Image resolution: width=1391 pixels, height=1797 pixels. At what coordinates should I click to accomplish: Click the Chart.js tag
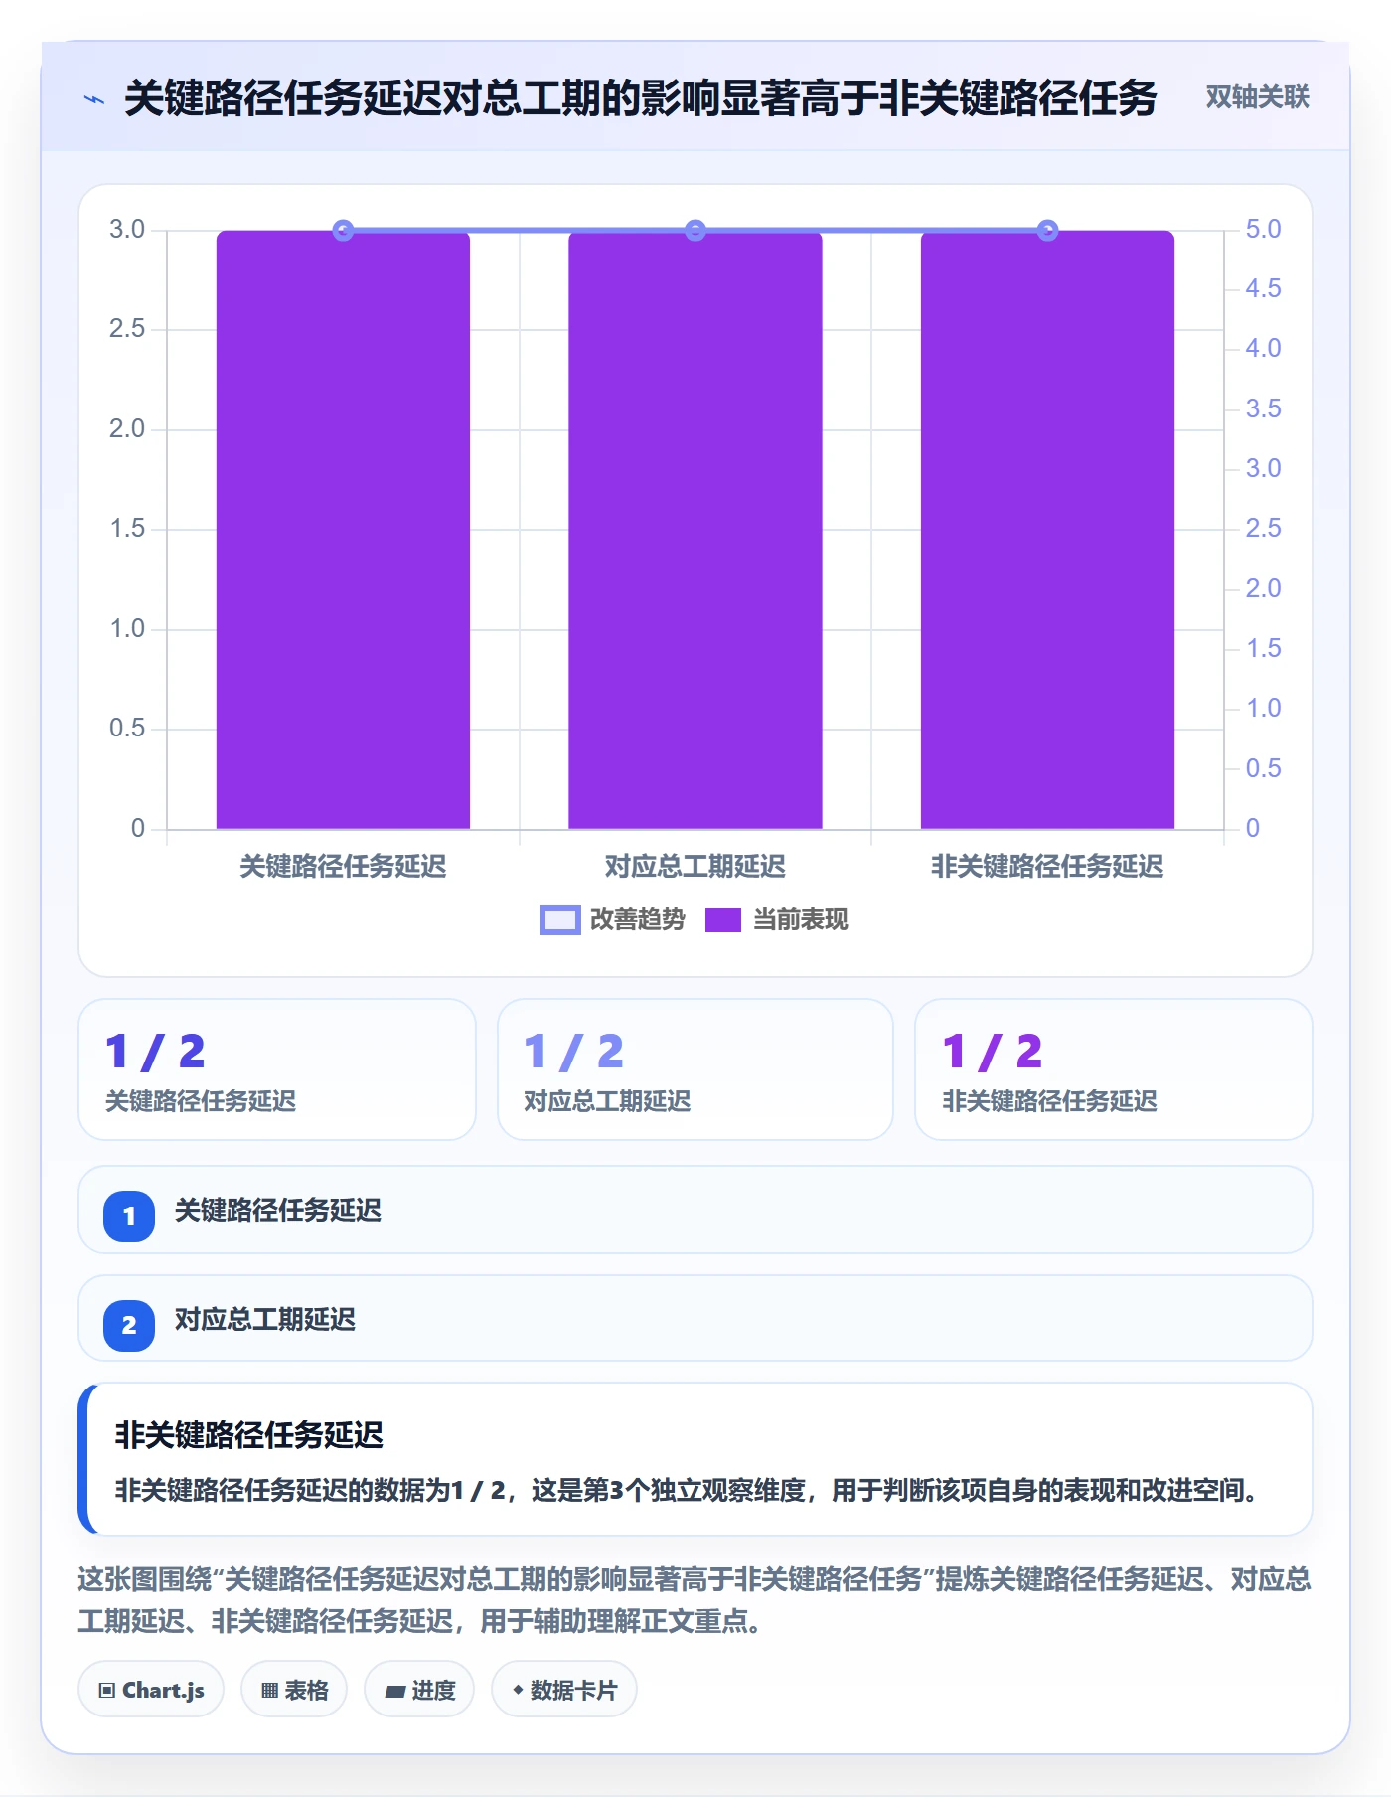pos(151,1690)
